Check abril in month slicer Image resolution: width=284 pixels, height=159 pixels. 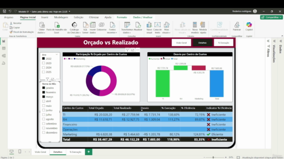pyautogui.click(x=43, y=101)
